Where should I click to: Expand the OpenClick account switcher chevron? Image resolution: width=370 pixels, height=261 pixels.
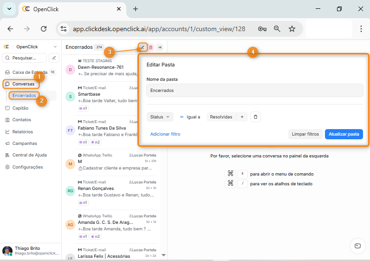(x=55, y=46)
